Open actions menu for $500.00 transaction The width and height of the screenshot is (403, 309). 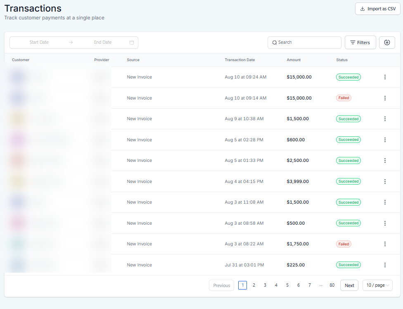pos(385,223)
